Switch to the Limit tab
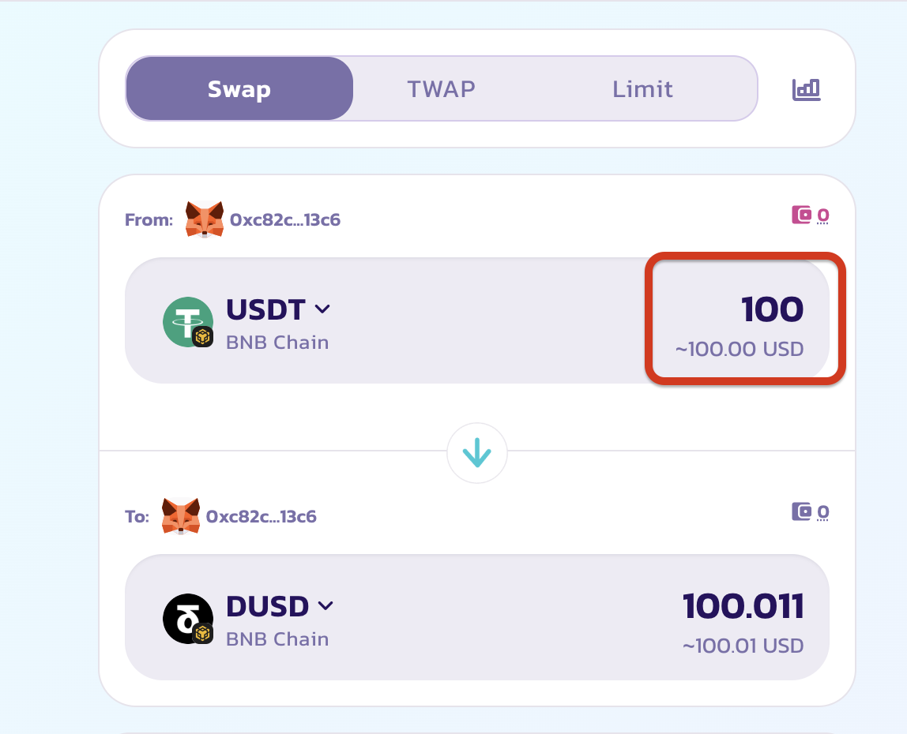The height and width of the screenshot is (734, 907). pos(642,88)
